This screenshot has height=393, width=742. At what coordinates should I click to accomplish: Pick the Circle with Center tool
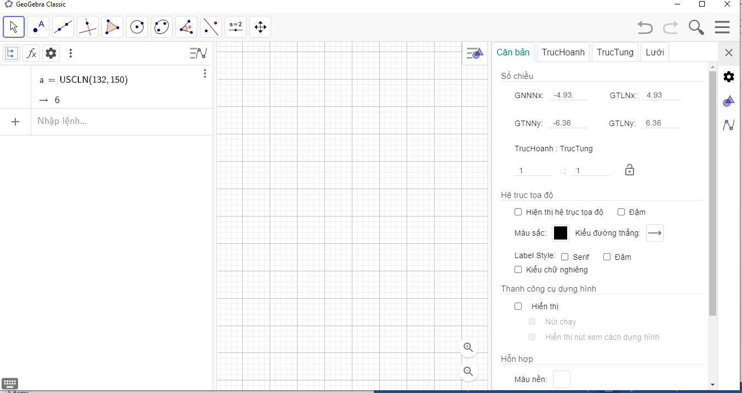137,27
